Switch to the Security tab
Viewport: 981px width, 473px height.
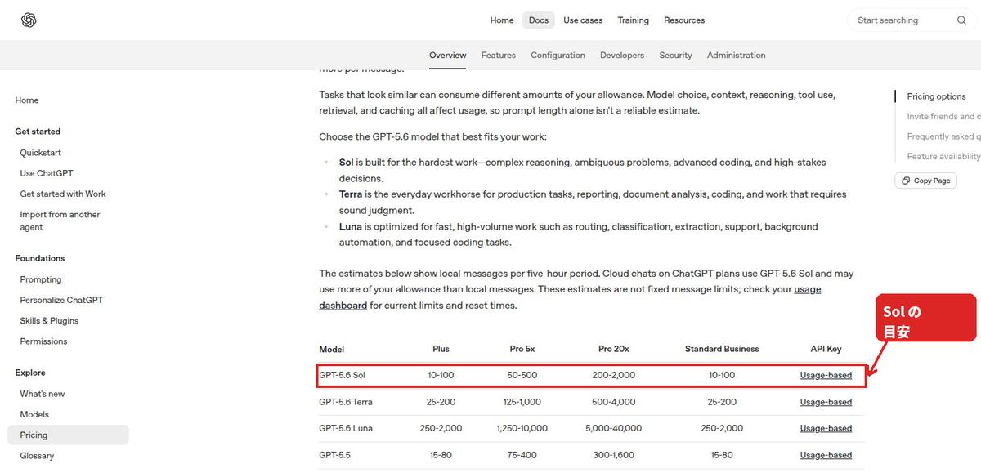[675, 56]
